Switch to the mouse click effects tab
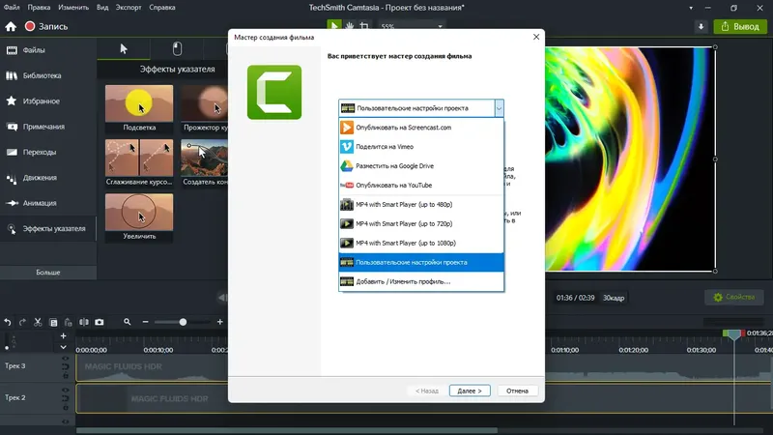Image resolution: width=773 pixels, height=435 pixels. 177,48
